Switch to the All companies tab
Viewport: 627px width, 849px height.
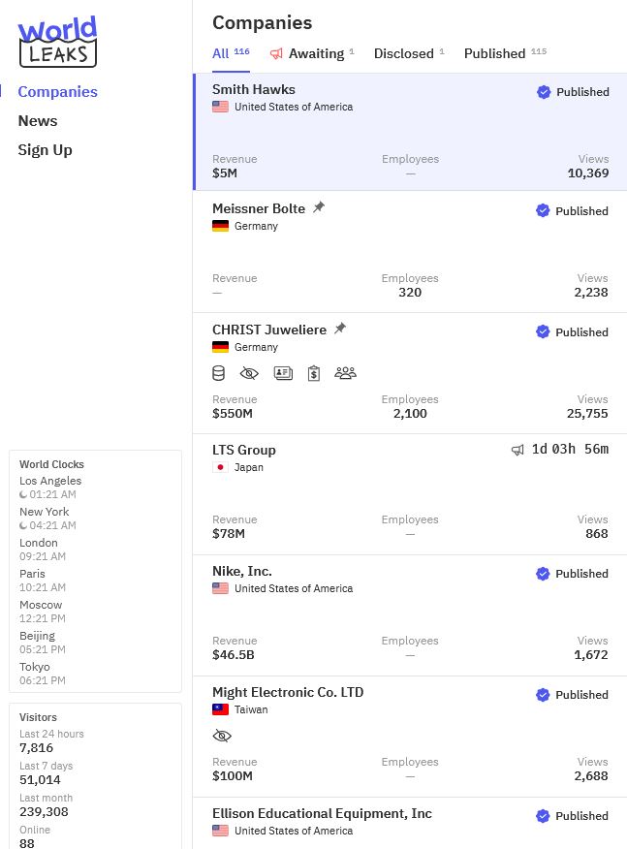coord(221,53)
